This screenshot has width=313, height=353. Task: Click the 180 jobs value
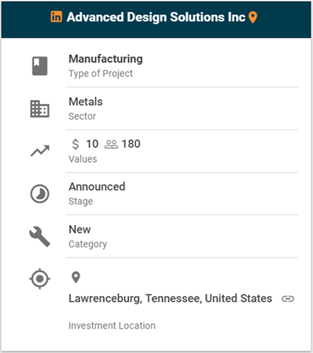(131, 144)
